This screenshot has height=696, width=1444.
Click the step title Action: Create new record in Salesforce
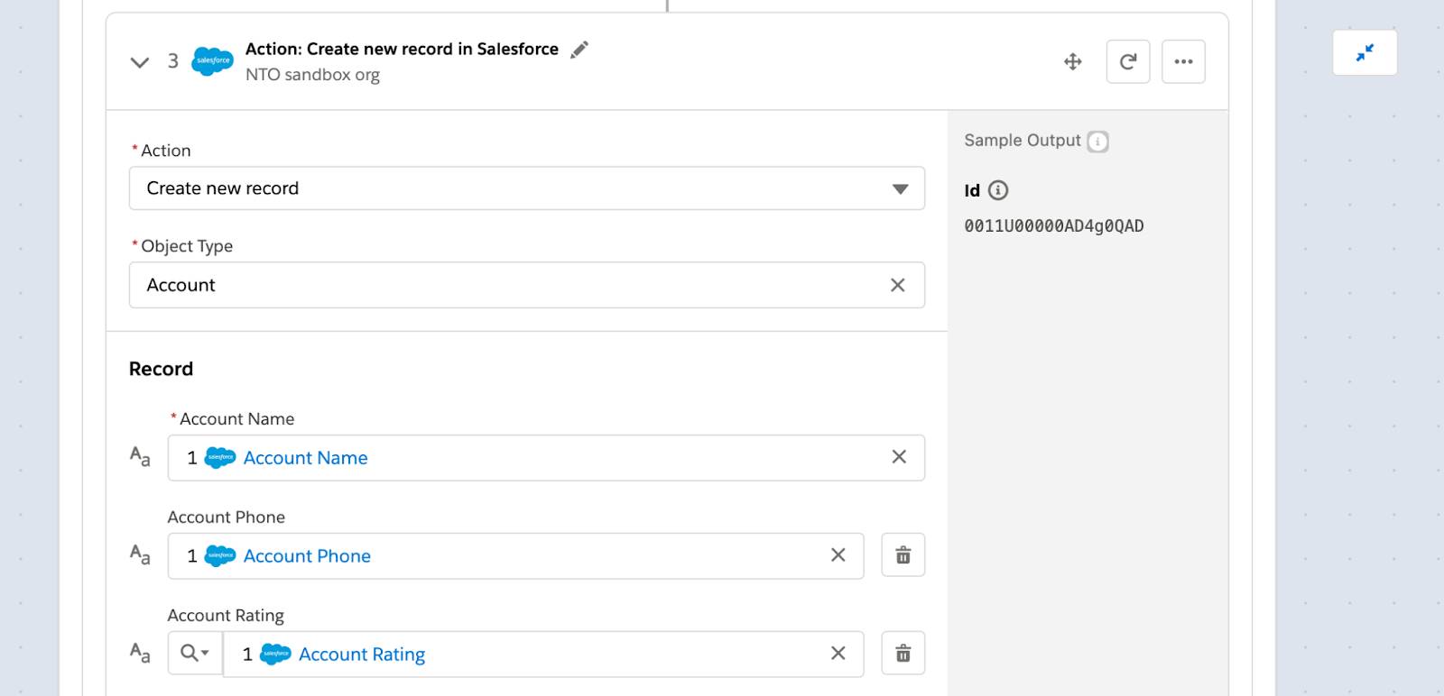point(402,49)
